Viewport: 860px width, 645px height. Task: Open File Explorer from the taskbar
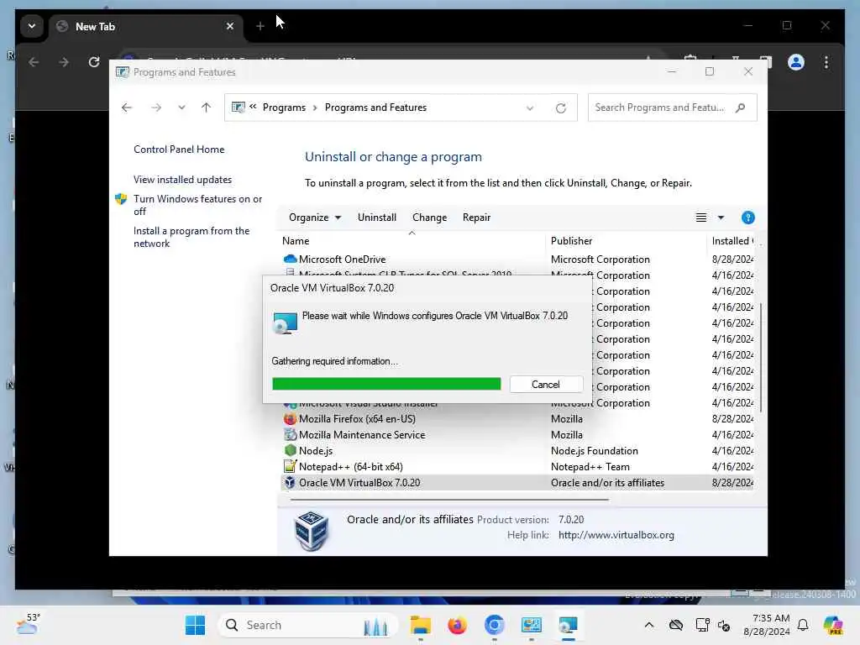click(421, 625)
